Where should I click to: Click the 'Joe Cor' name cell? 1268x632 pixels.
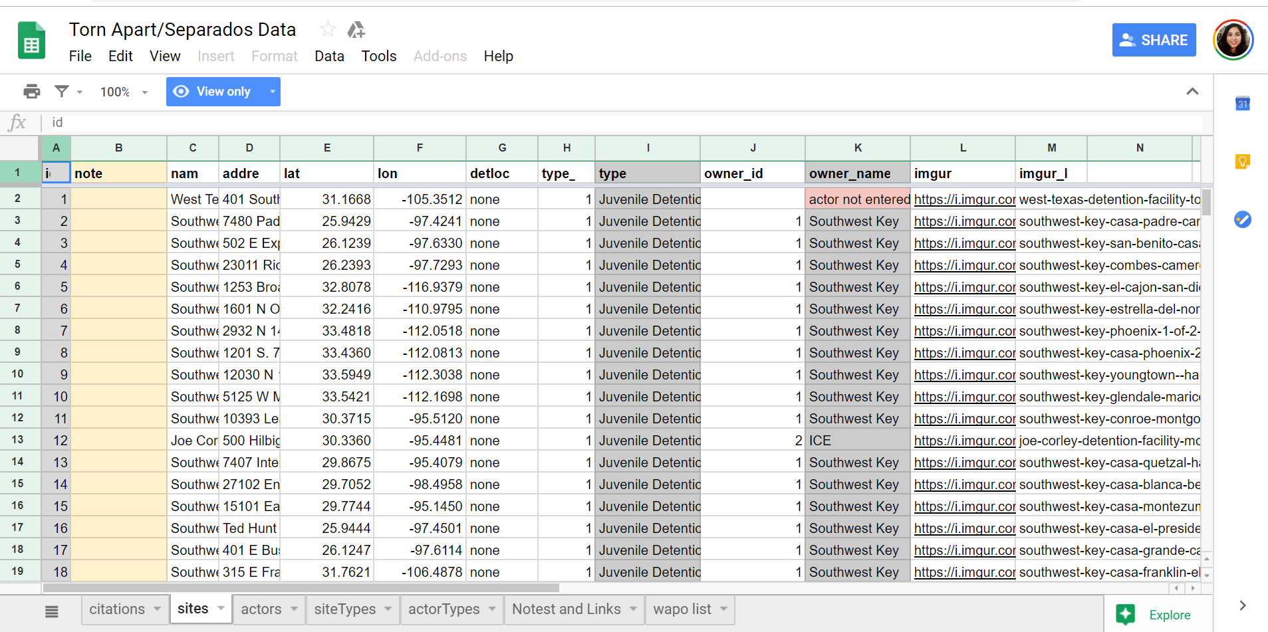193,441
